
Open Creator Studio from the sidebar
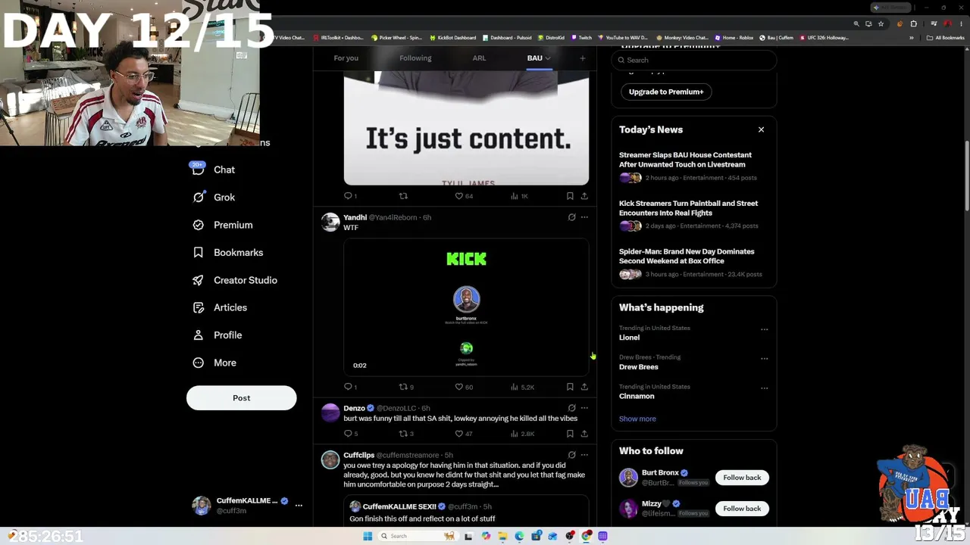pos(235,280)
